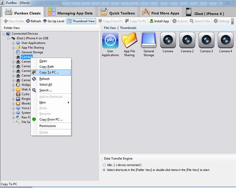
Task: Click the Refresh toolbar button
Action: [x=33, y=21]
